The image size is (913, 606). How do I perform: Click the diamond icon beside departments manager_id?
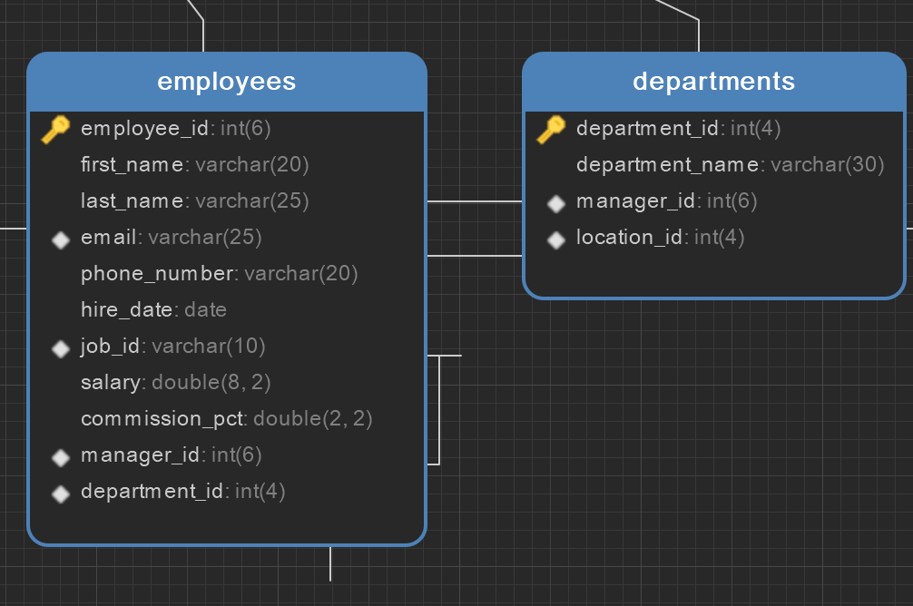(x=556, y=202)
